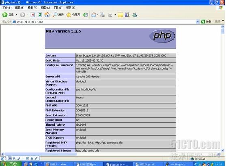Image resolution: width=226 pixels, height=166 pixels.
Task: Click the '20060613' PHP Extension value
Action: point(82,111)
